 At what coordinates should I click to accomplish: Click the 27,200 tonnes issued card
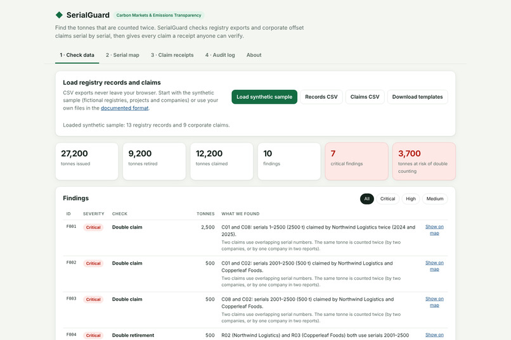point(87,161)
